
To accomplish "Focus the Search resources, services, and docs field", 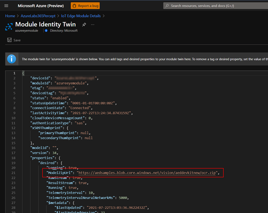I will point(216,6).
